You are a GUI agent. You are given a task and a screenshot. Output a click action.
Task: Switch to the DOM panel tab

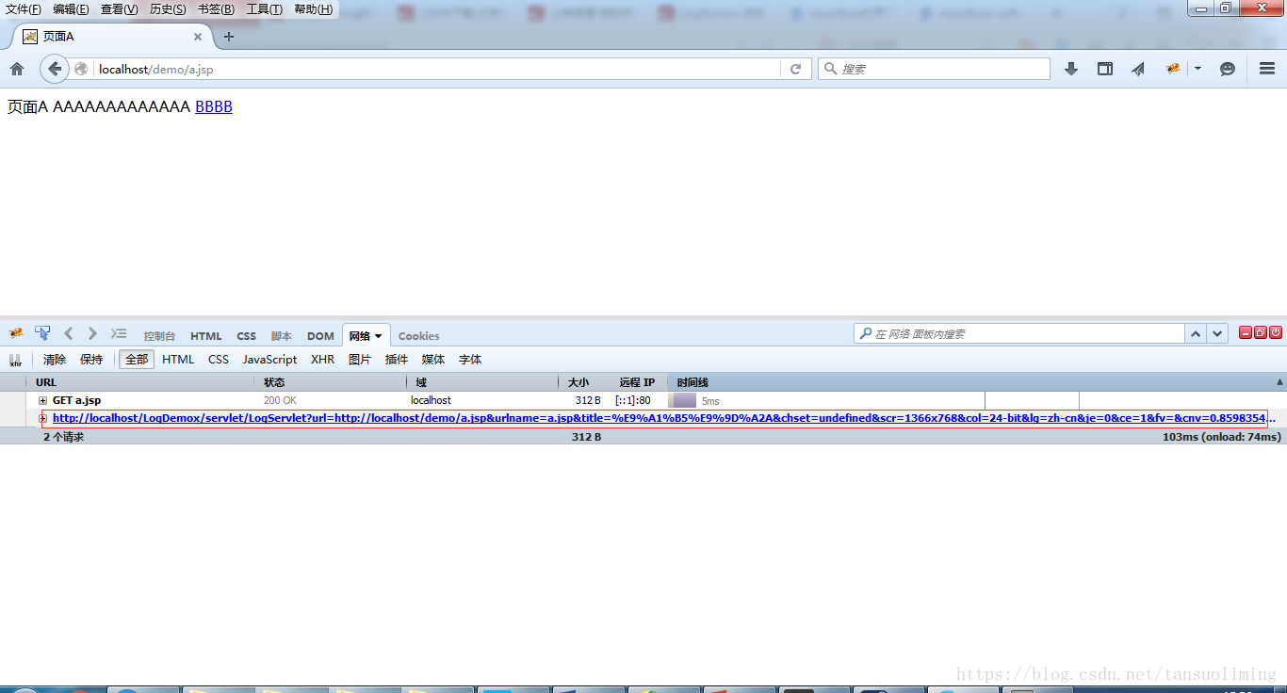[x=320, y=336]
